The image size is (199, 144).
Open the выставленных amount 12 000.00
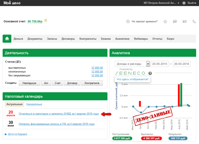(x=97, y=68)
